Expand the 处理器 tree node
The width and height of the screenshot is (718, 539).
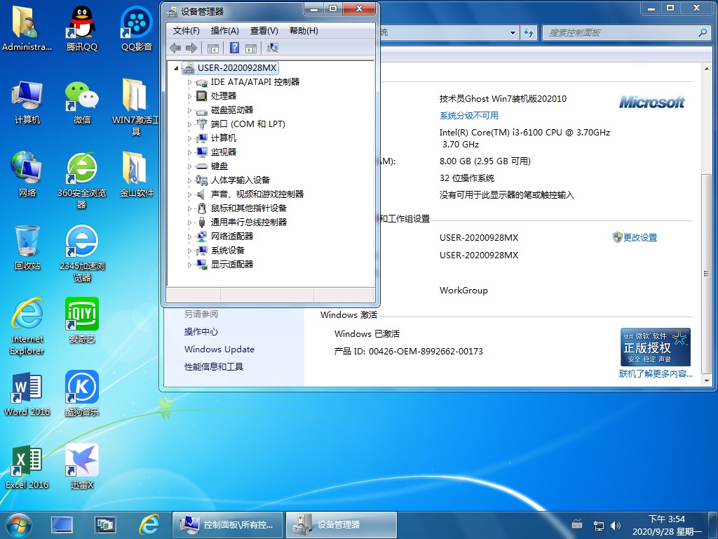click(189, 96)
